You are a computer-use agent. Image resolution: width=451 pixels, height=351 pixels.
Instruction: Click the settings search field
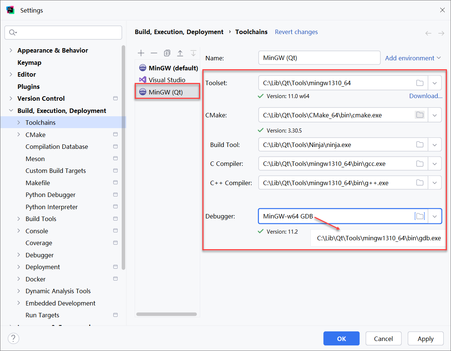pos(63,33)
